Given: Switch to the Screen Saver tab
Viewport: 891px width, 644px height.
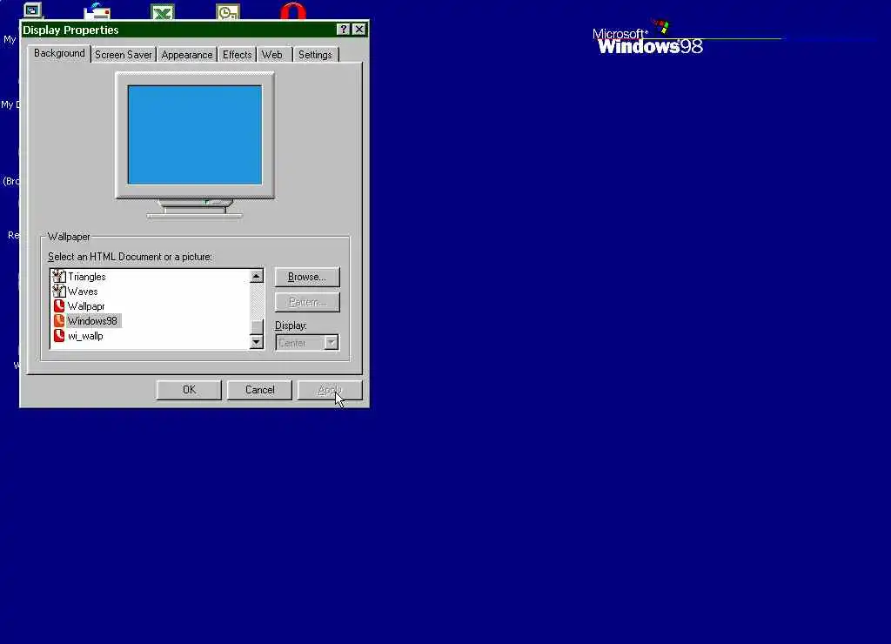Looking at the screenshot, I should [x=124, y=55].
